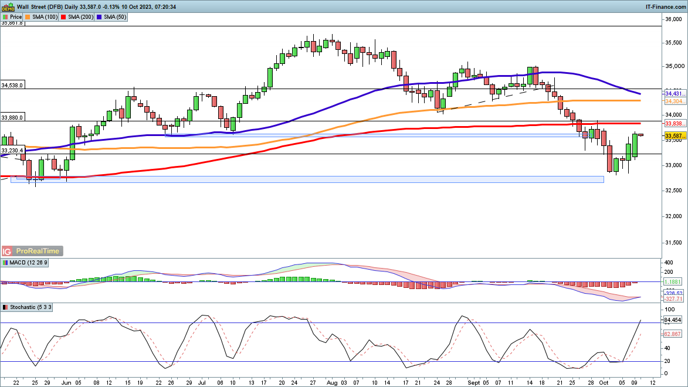Screen dimensions: 688x387
Task: Click the Price candlestick legend icon
Action: coord(6,18)
